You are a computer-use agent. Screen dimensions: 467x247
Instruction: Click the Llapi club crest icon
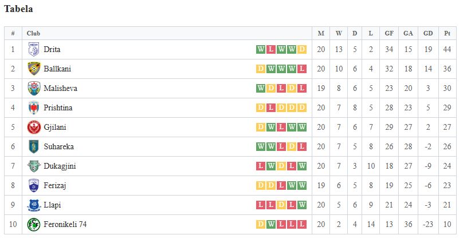[34, 205]
